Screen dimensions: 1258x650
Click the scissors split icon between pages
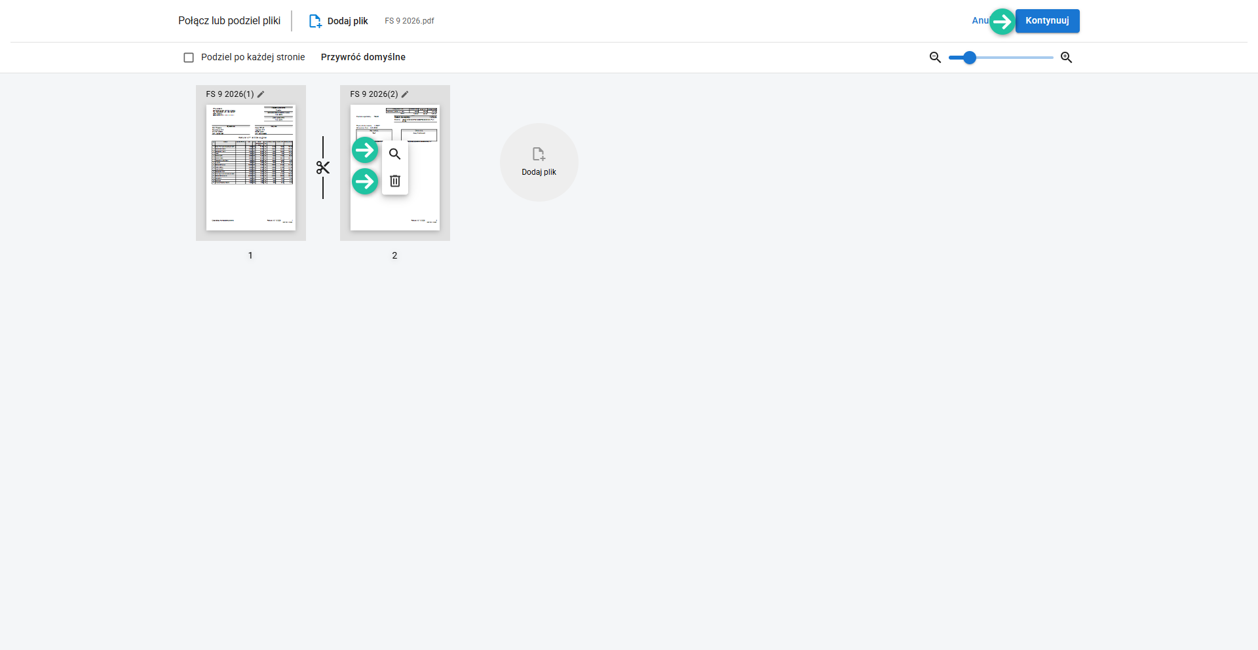322,168
